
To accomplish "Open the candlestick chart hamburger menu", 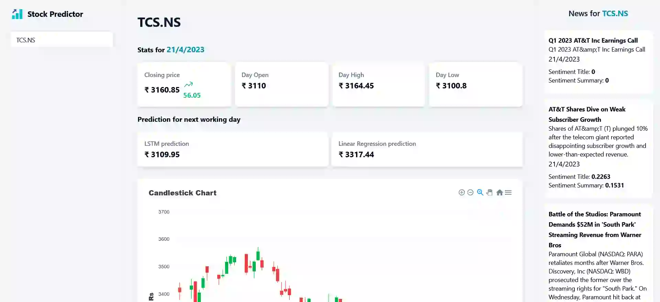I will pos(508,193).
